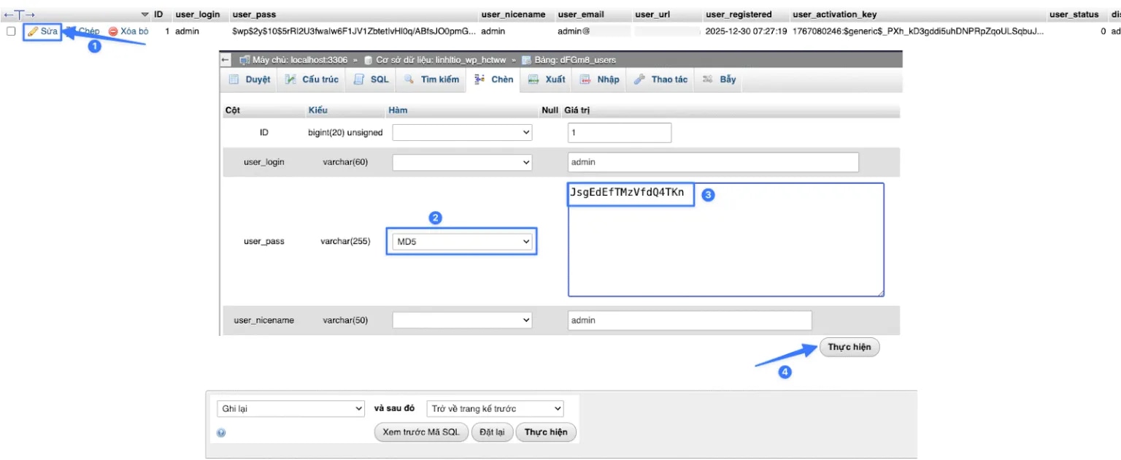Sort rows using the ID column header
Image resolution: width=1121 pixels, height=460 pixels.
pyautogui.click(x=158, y=15)
